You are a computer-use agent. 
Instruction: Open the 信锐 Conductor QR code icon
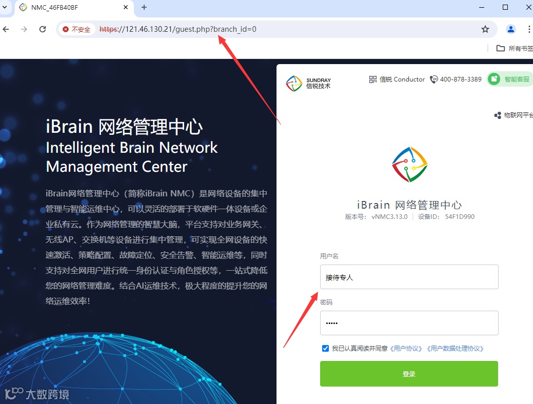click(372, 79)
